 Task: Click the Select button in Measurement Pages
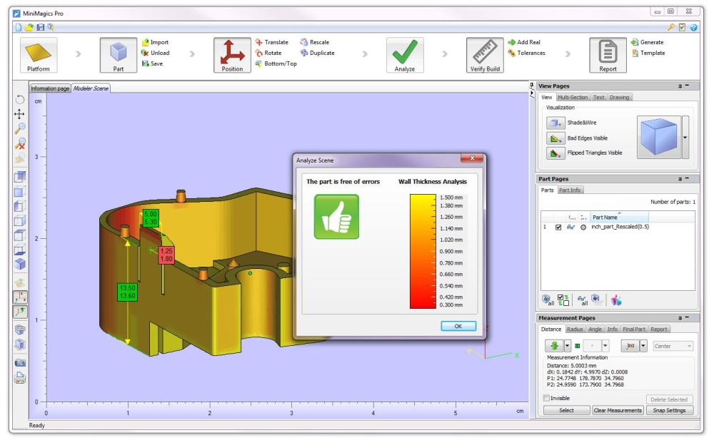click(566, 411)
